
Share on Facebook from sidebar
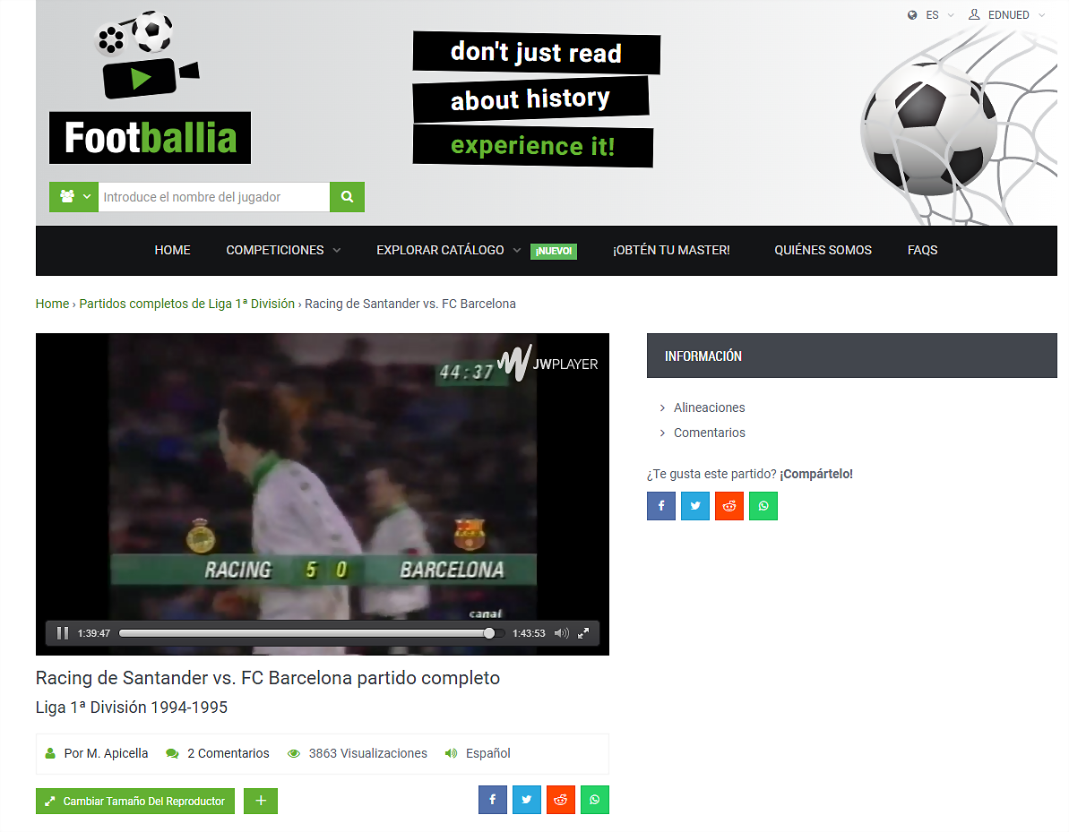(x=661, y=506)
